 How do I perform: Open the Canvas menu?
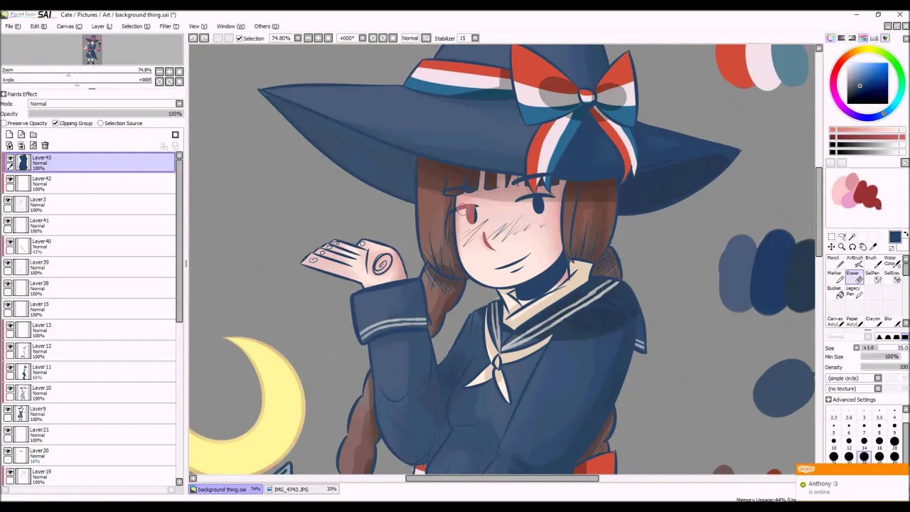pos(69,26)
